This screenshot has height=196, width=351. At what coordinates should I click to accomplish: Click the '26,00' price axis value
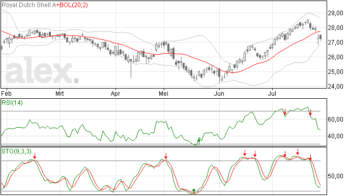[x=336, y=57]
